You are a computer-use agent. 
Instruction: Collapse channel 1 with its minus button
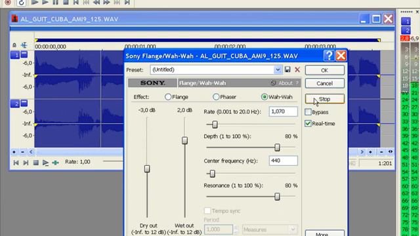(x=24, y=54)
